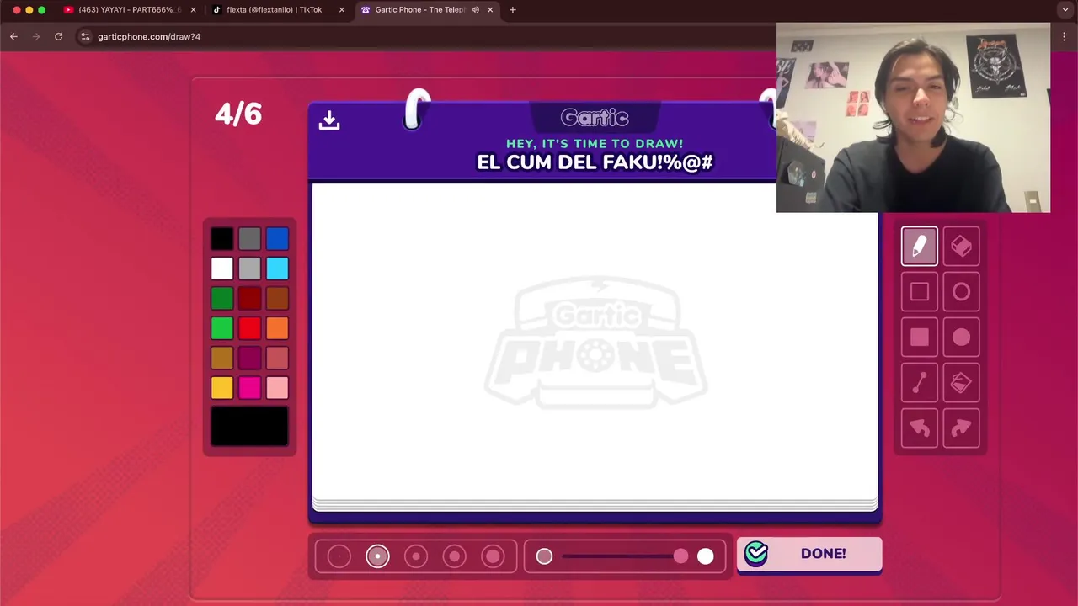Redo the last stroke
1078x606 pixels.
coord(961,428)
